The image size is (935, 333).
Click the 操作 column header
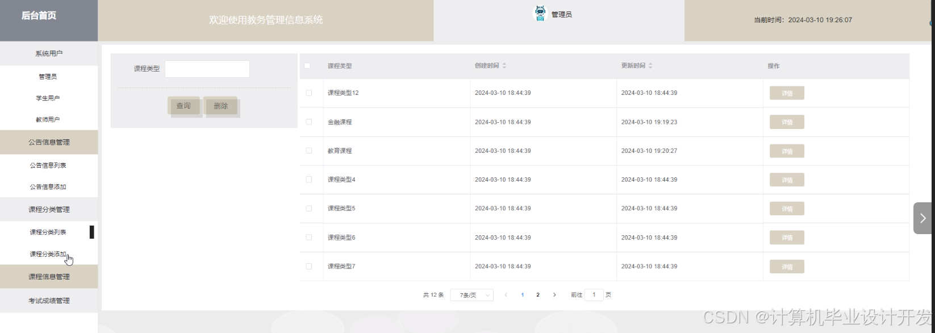click(774, 66)
